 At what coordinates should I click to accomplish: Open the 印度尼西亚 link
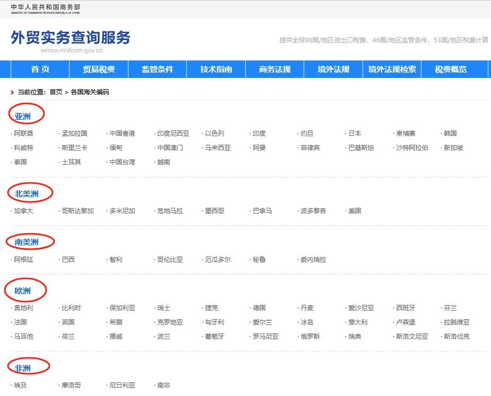coord(173,133)
